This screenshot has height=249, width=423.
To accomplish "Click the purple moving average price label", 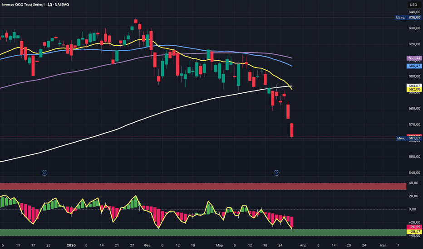I will [x=413, y=58].
